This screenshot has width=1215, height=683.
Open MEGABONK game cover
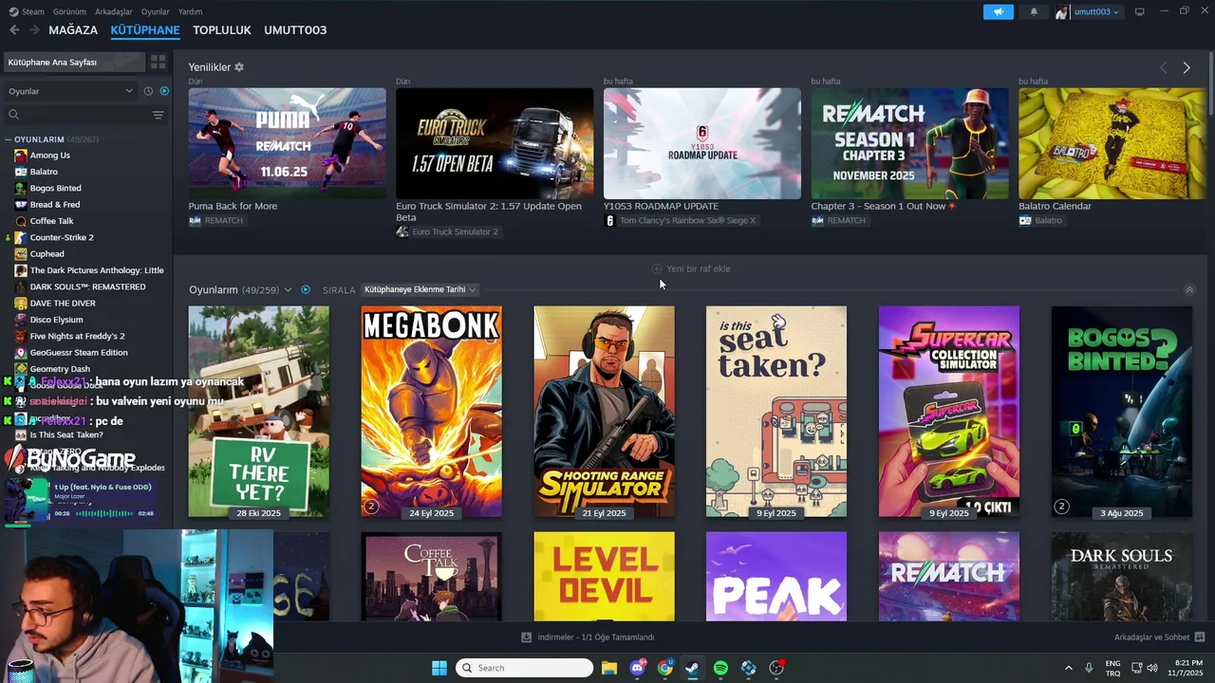(431, 412)
